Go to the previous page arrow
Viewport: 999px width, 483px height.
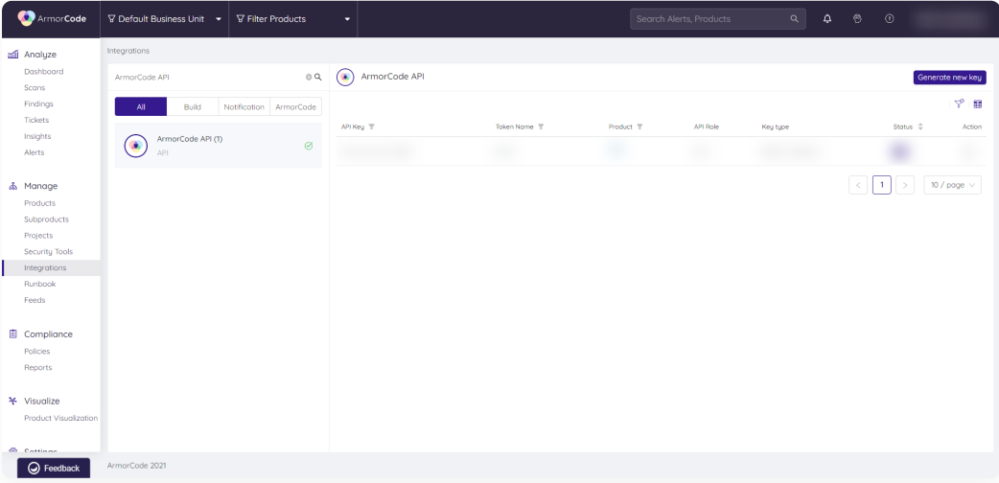[858, 185]
